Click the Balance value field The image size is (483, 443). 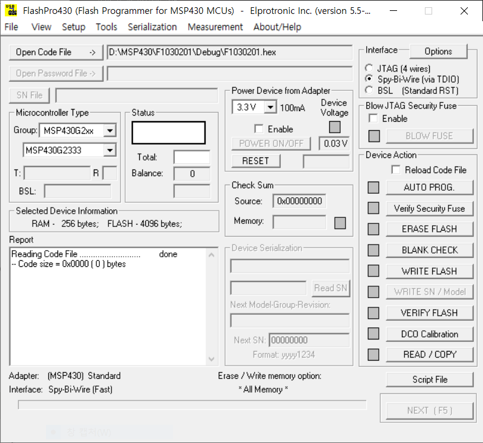point(192,174)
